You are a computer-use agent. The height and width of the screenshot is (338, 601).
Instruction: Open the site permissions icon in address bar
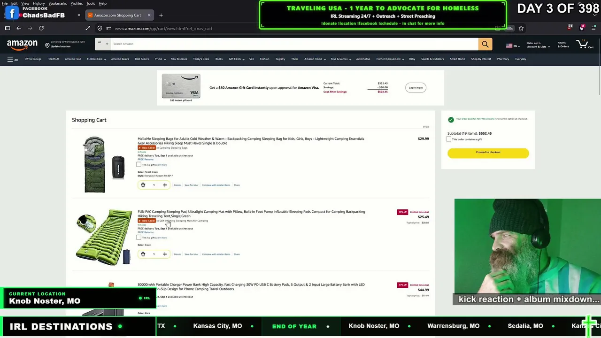pyautogui.click(x=108, y=29)
